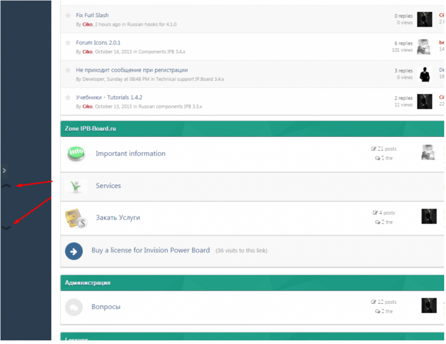Toggle the star beside Forum Icons 2.0.1
446x344 pixels.
68,43
